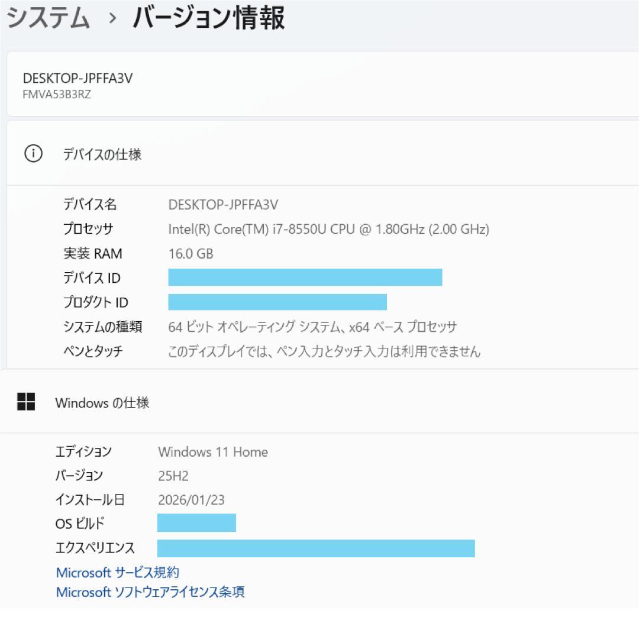Select the プロセッサ specification text

pyautogui.click(x=329, y=229)
